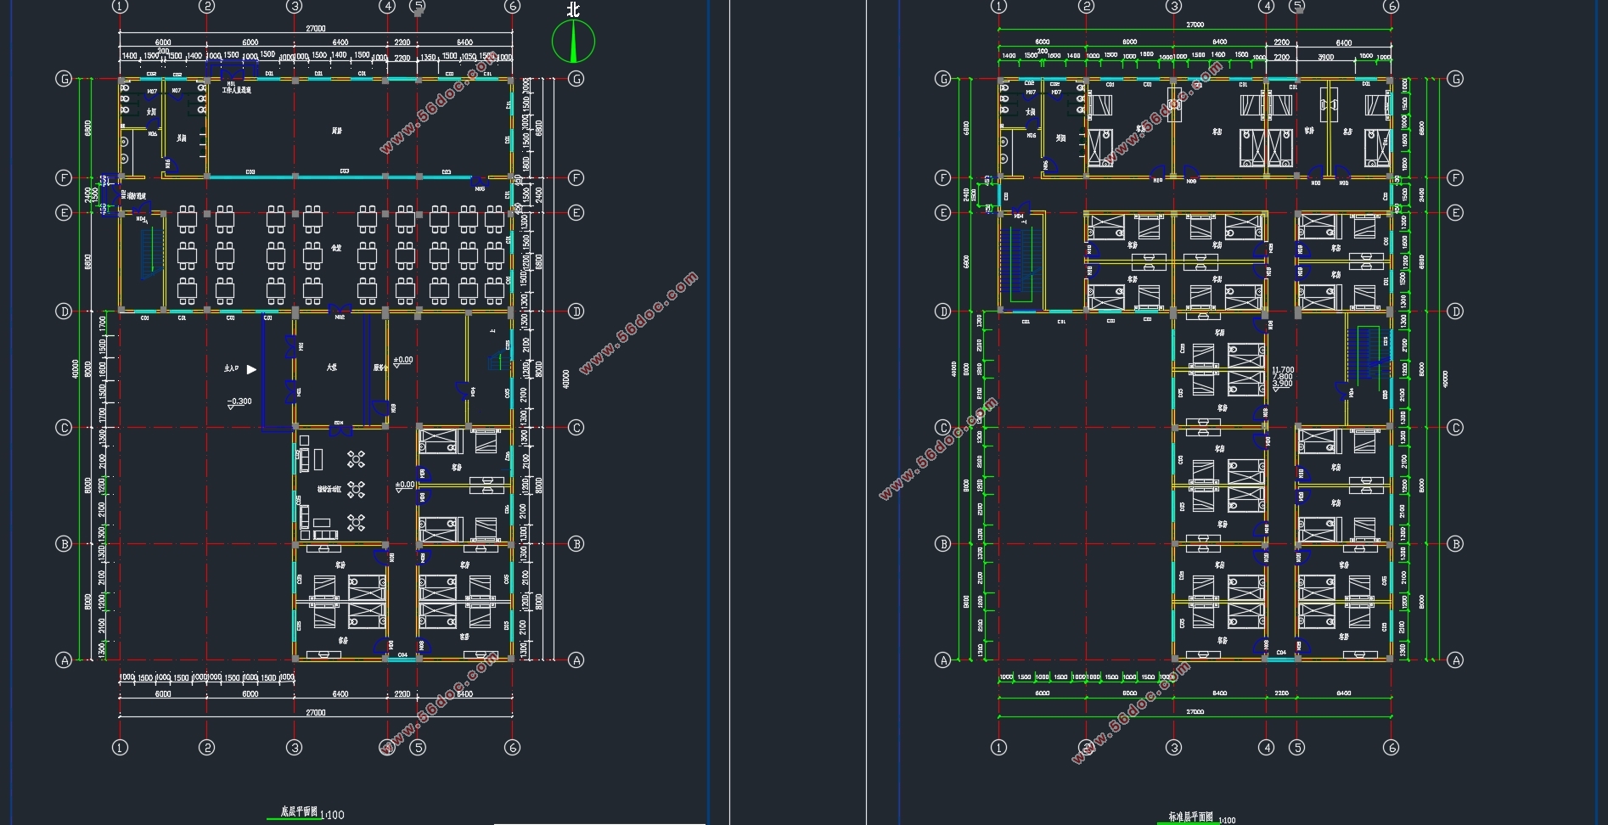Select the 'C04' window label in standard floor plan
Screen dimensions: 1608x825
click(x=1281, y=654)
